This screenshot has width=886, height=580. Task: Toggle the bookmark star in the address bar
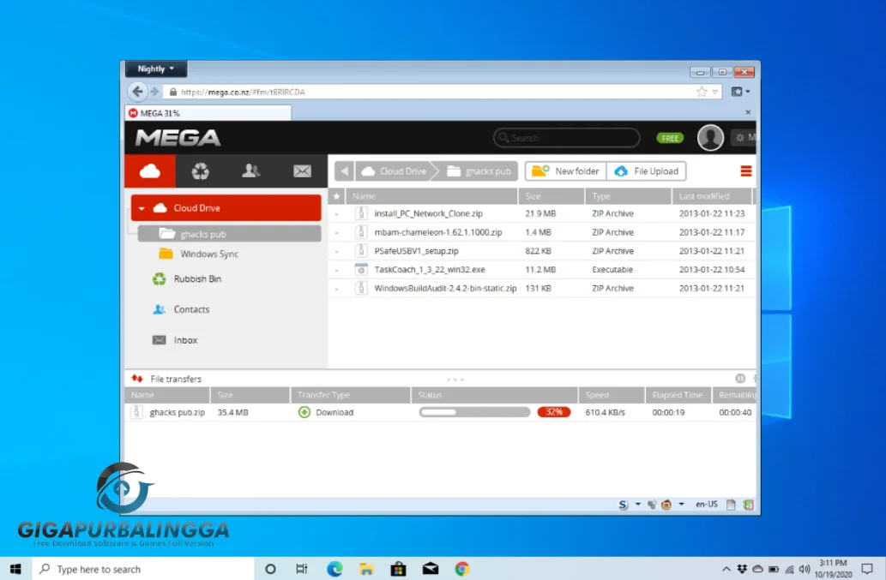[701, 92]
